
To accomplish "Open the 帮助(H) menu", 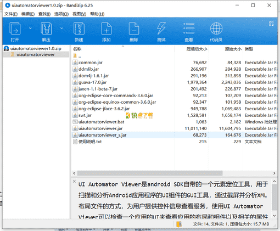I will click(x=97, y=14).
